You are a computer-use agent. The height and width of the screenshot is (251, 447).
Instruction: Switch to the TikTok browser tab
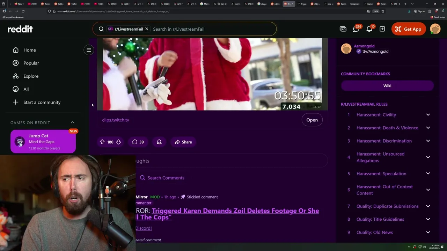(x=73, y=4)
